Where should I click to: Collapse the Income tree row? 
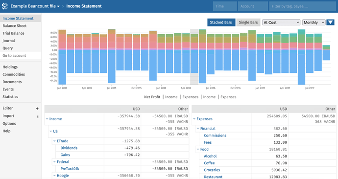click(47, 119)
